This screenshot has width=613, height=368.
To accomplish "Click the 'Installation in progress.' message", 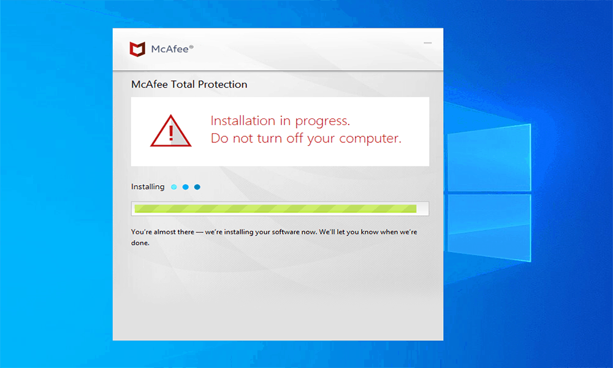I will coord(280,121).
